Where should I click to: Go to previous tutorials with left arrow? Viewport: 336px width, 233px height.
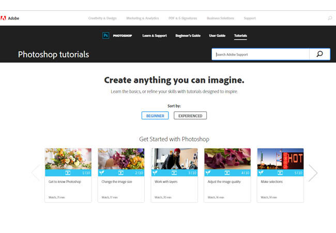click(36, 173)
